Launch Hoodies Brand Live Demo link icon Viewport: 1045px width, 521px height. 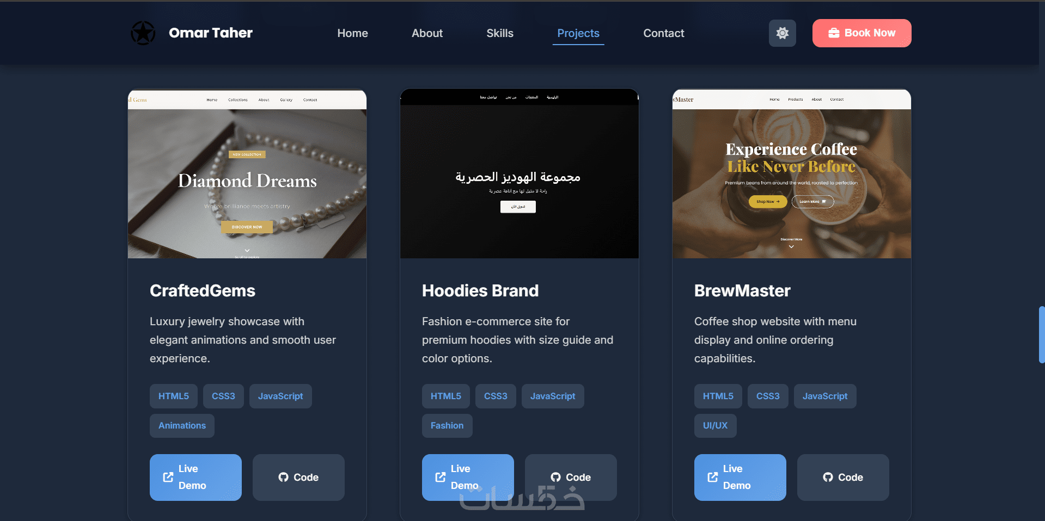pyautogui.click(x=441, y=477)
